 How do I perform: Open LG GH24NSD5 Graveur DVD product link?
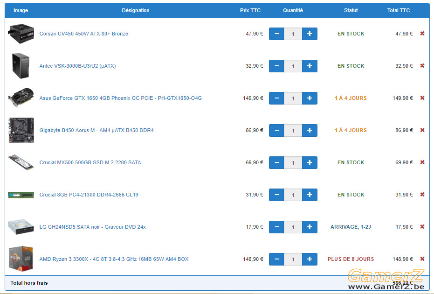92,227
